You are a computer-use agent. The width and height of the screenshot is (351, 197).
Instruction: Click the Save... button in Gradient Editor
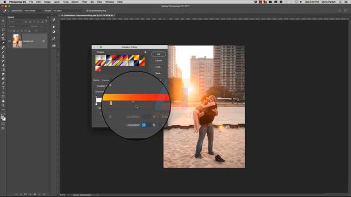(x=158, y=73)
